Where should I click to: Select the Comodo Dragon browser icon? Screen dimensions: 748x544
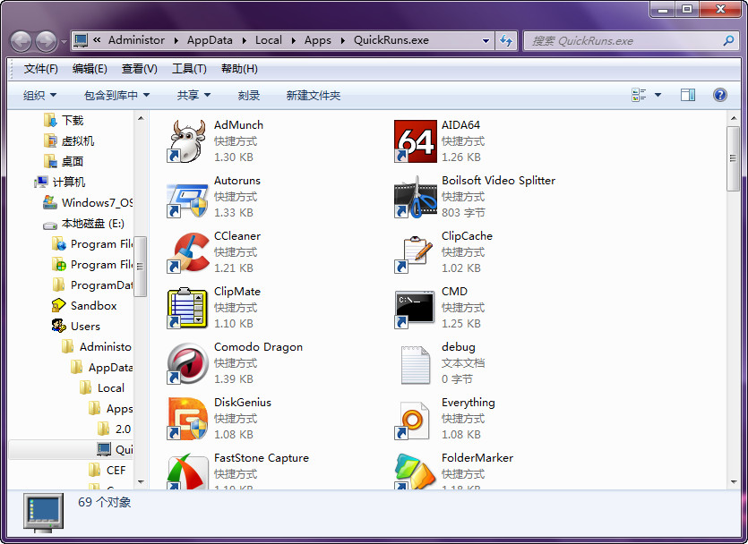click(187, 363)
